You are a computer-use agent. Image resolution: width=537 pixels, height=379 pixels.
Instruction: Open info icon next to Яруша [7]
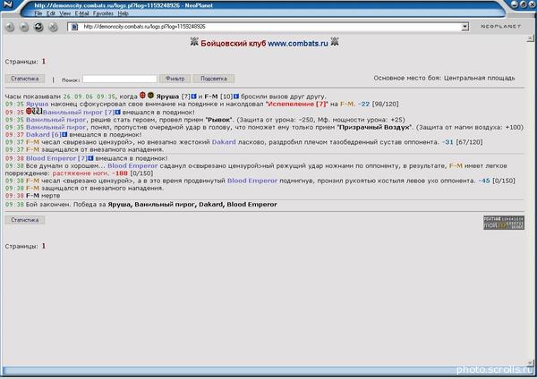[193, 97]
